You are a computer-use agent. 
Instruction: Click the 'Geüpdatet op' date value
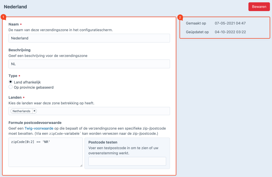point(230,32)
